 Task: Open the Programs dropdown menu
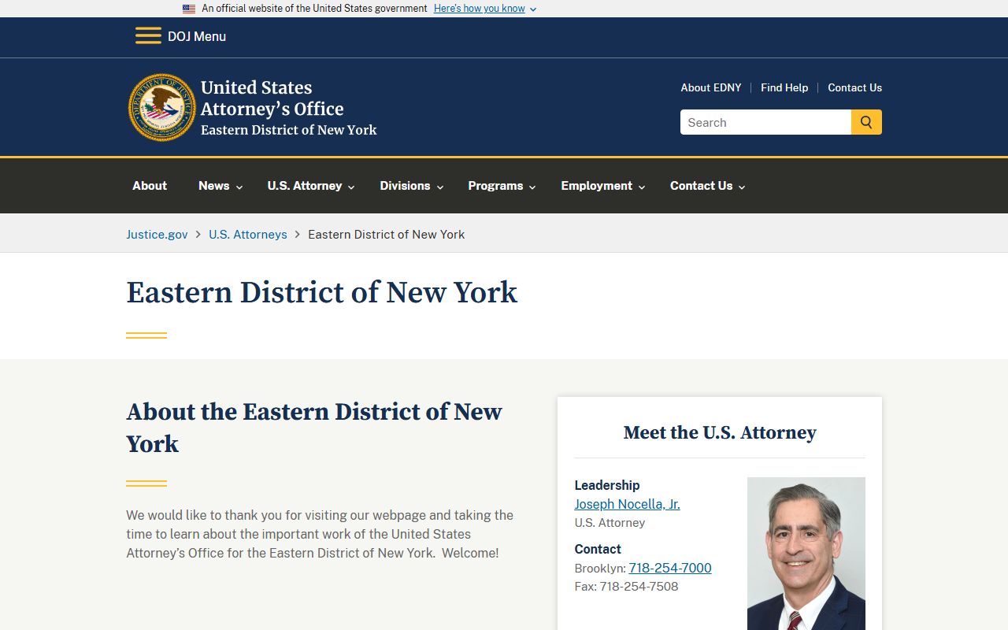click(502, 186)
